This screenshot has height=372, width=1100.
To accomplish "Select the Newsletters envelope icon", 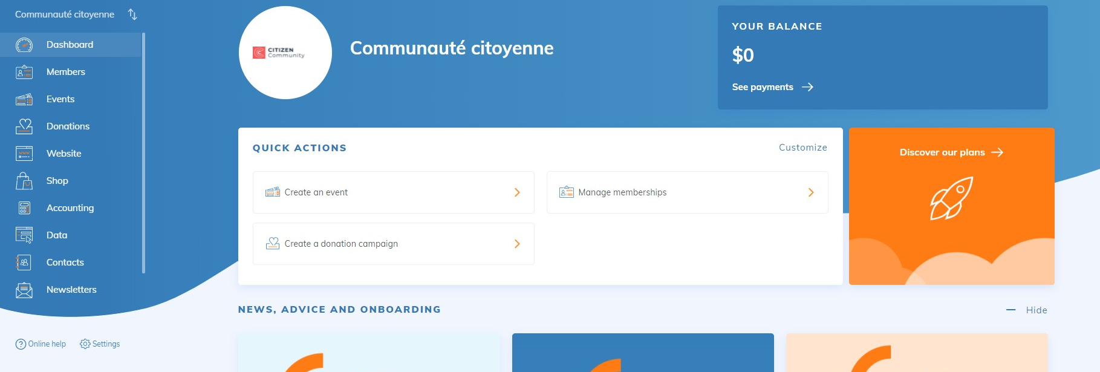I will 24,290.
